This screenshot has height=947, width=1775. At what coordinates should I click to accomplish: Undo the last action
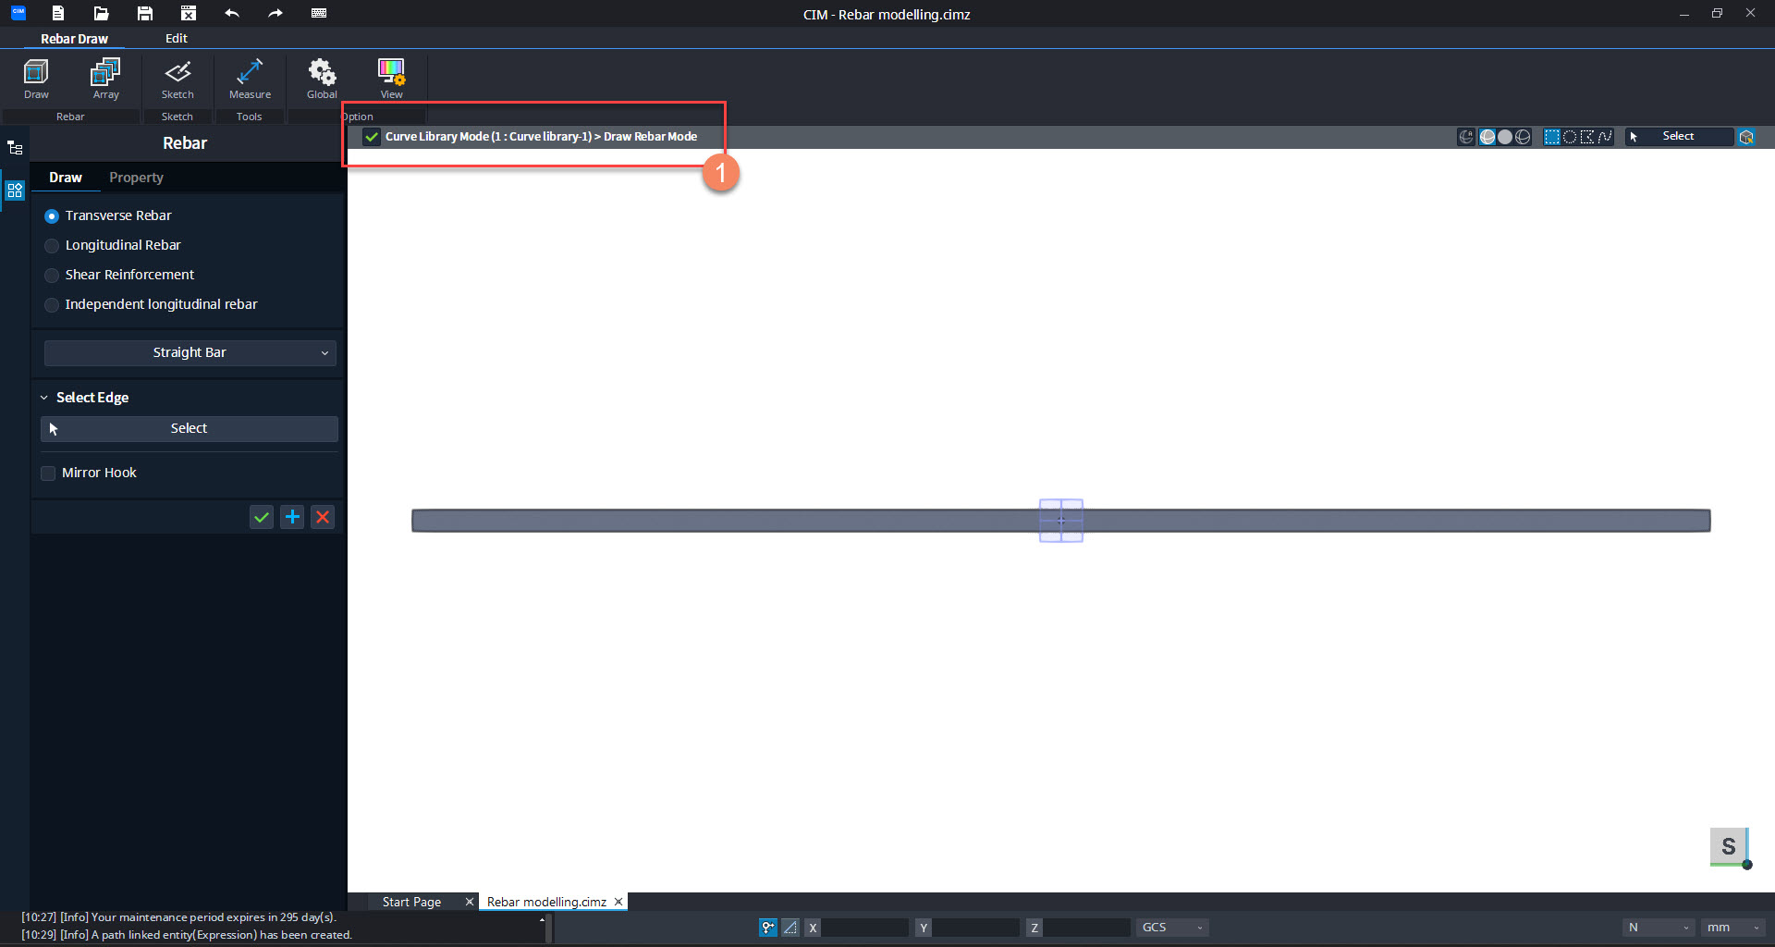tap(232, 13)
